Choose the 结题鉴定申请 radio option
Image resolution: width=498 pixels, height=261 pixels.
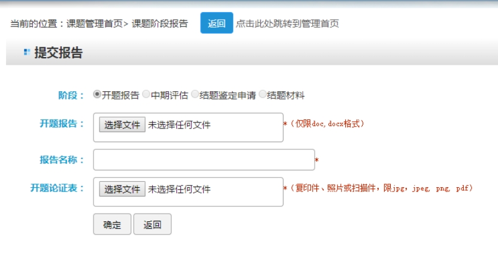coord(195,95)
